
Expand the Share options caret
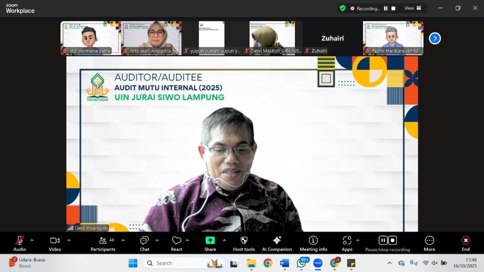224,240
